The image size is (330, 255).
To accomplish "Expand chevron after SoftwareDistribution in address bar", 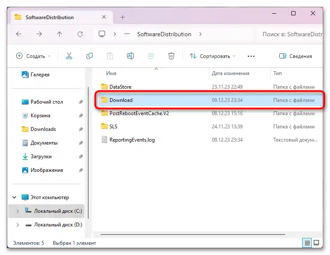I will point(200,34).
